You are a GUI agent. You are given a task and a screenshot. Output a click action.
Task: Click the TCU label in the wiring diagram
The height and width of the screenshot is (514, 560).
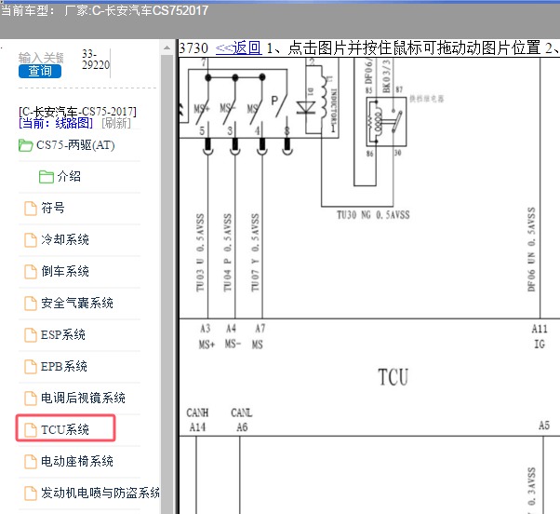pyautogui.click(x=393, y=377)
